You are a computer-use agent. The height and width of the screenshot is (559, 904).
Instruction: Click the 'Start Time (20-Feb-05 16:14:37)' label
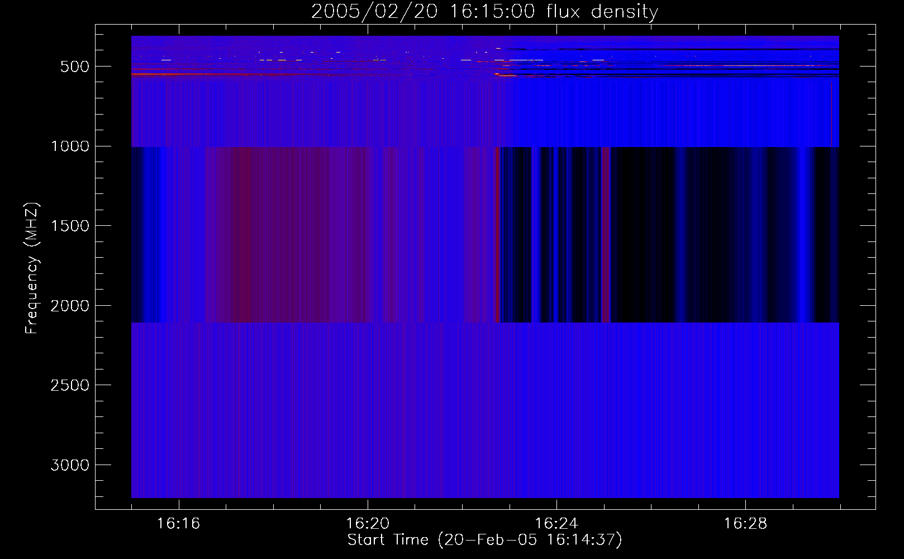[484, 540]
